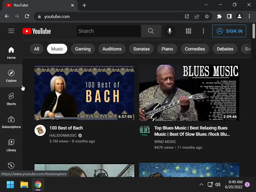Open new browser tab
This screenshot has width=256, height=192.
(84, 5)
